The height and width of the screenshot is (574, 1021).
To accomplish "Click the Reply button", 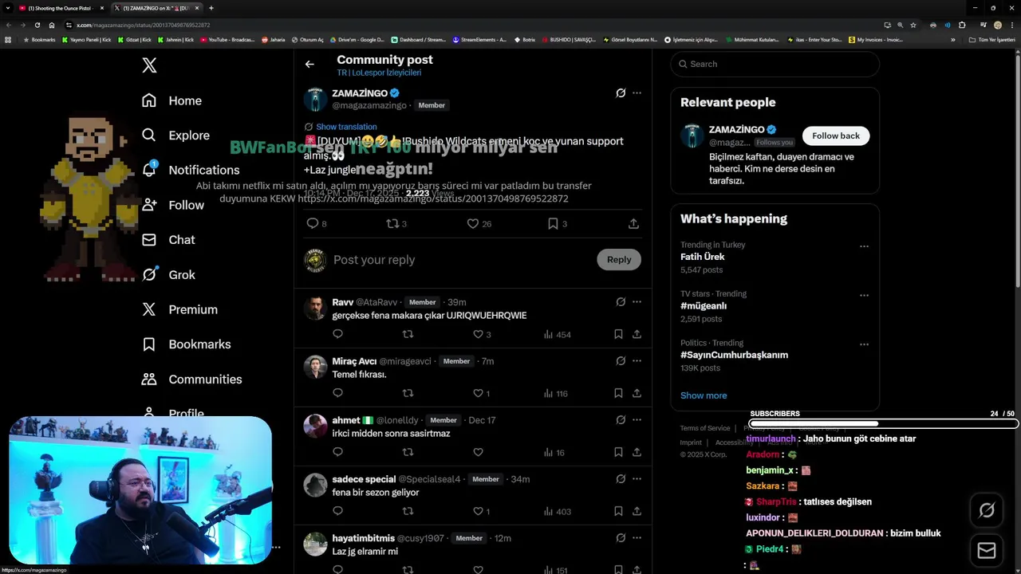I will 619,259.
